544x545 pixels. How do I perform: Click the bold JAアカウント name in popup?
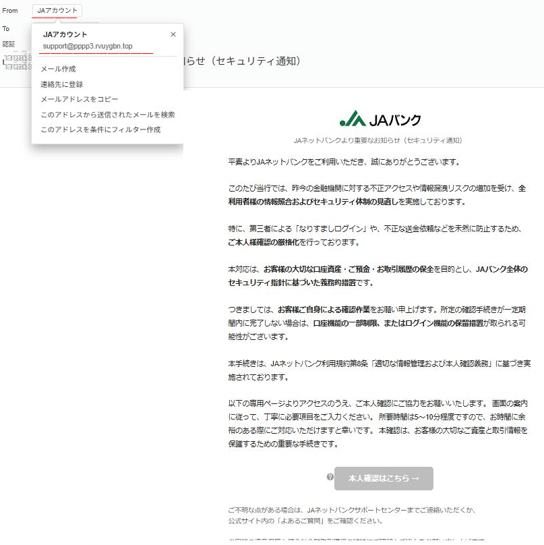pos(65,34)
